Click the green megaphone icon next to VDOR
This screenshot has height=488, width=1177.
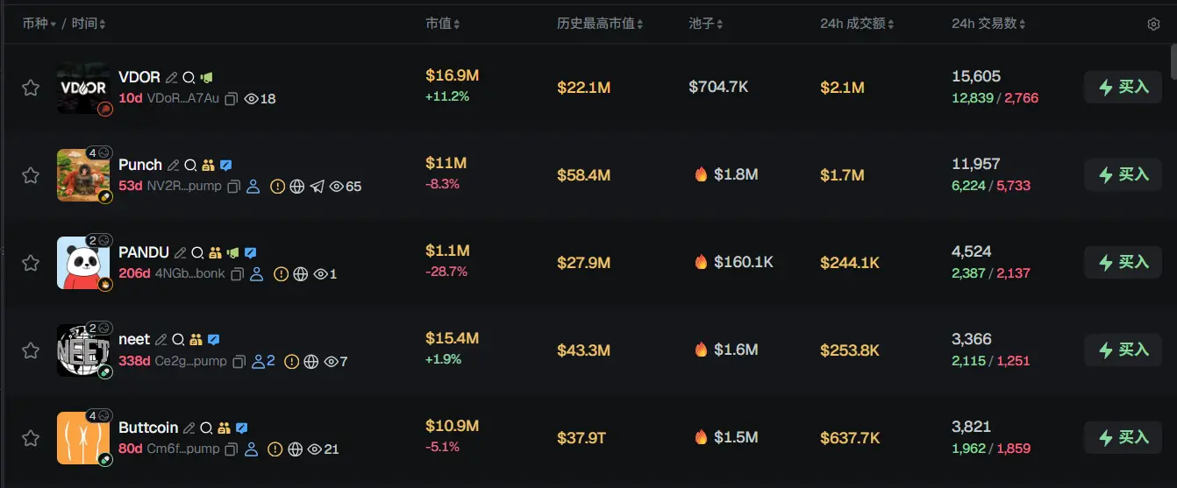206,78
